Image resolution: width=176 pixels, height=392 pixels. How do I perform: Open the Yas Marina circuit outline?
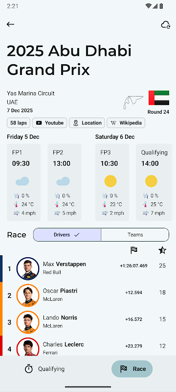pos(133,102)
